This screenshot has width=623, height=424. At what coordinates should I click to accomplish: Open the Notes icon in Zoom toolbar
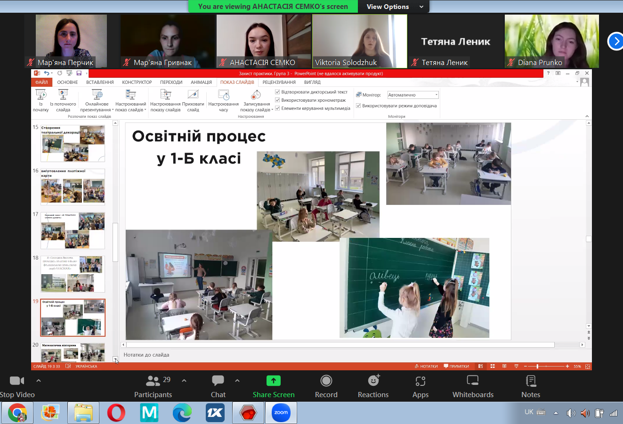tap(531, 381)
